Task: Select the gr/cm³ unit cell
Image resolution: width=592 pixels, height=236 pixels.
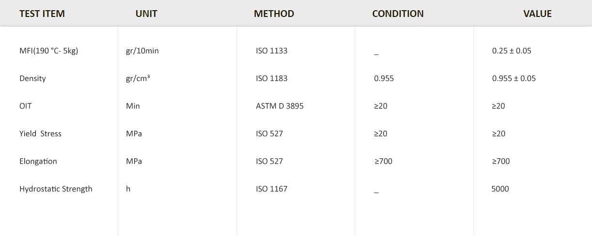Action: click(138, 78)
